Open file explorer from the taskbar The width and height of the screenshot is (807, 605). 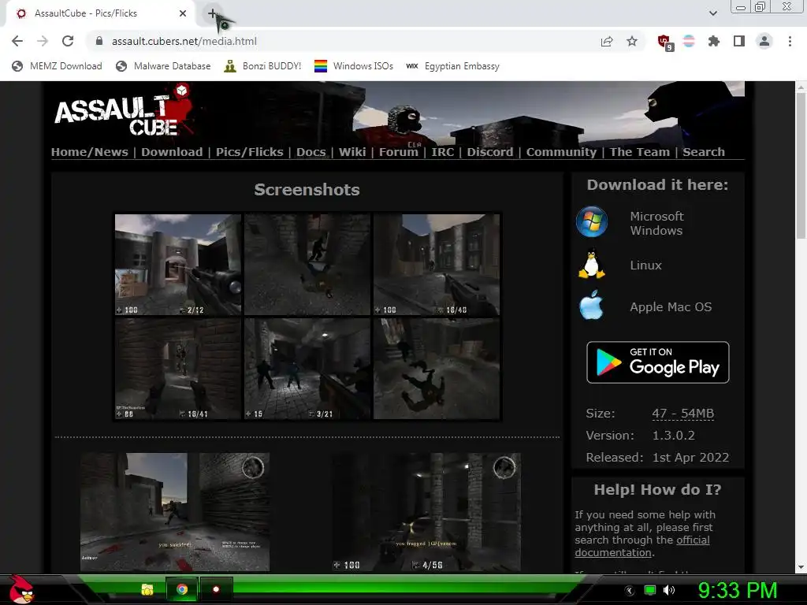[x=147, y=589]
